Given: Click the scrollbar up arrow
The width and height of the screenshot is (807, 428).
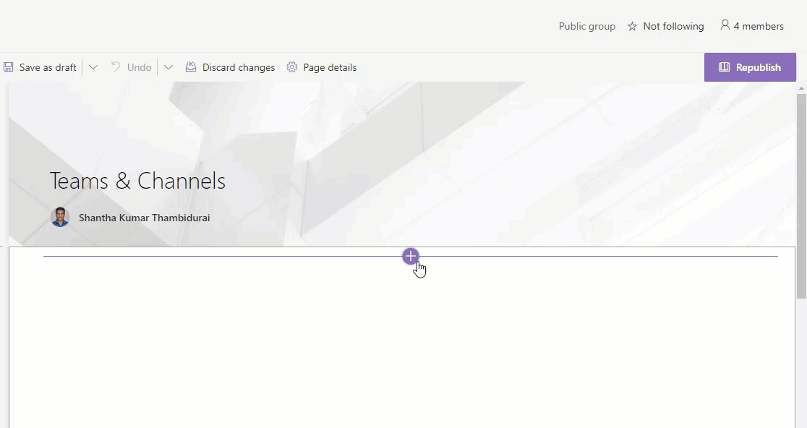Looking at the screenshot, I should 801,88.
